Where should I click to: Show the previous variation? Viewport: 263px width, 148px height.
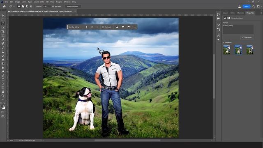click(86, 27)
